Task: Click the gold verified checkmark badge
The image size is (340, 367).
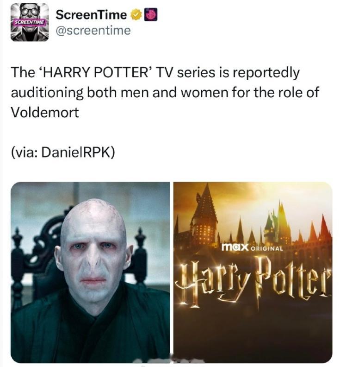Action: click(x=137, y=15)
